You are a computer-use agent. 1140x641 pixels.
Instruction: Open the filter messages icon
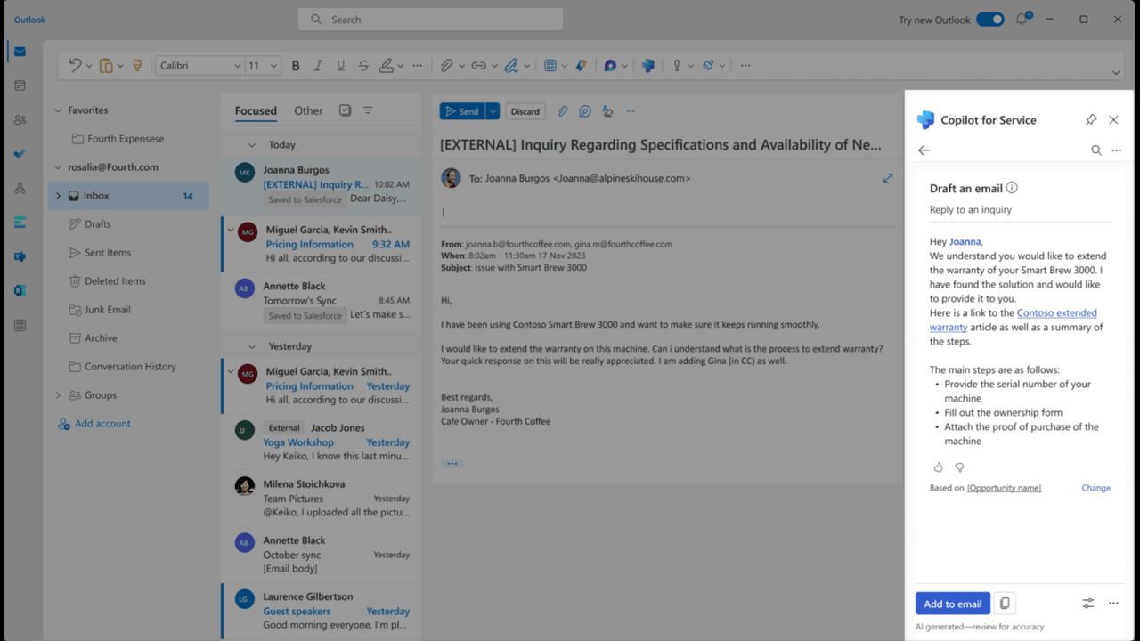click(x=368, y=110)
